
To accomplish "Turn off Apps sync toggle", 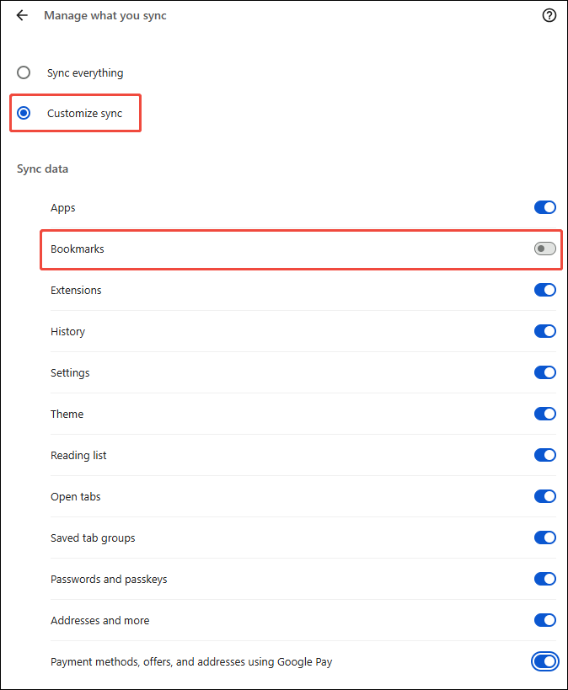I will (545, 207).
